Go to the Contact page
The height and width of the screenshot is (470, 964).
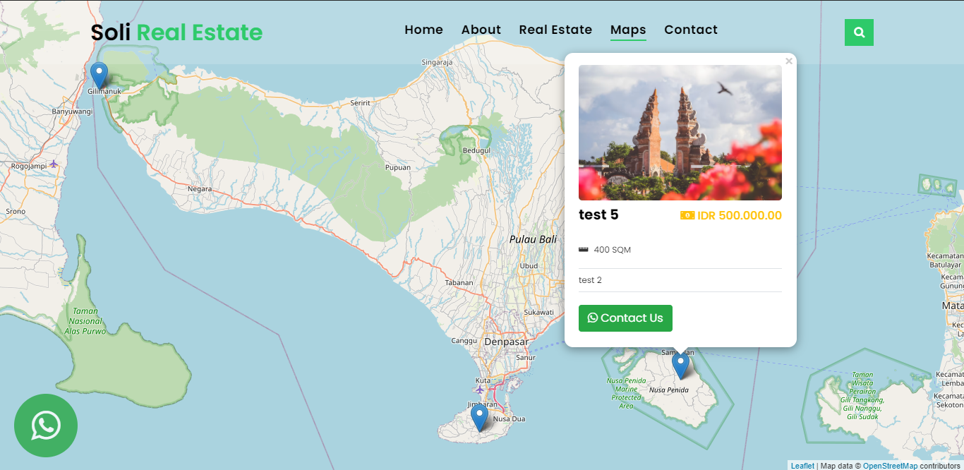coord(691,30)
